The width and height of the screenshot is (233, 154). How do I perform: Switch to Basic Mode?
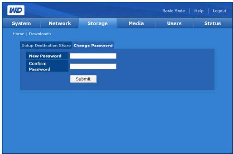(x=174, y=11)
